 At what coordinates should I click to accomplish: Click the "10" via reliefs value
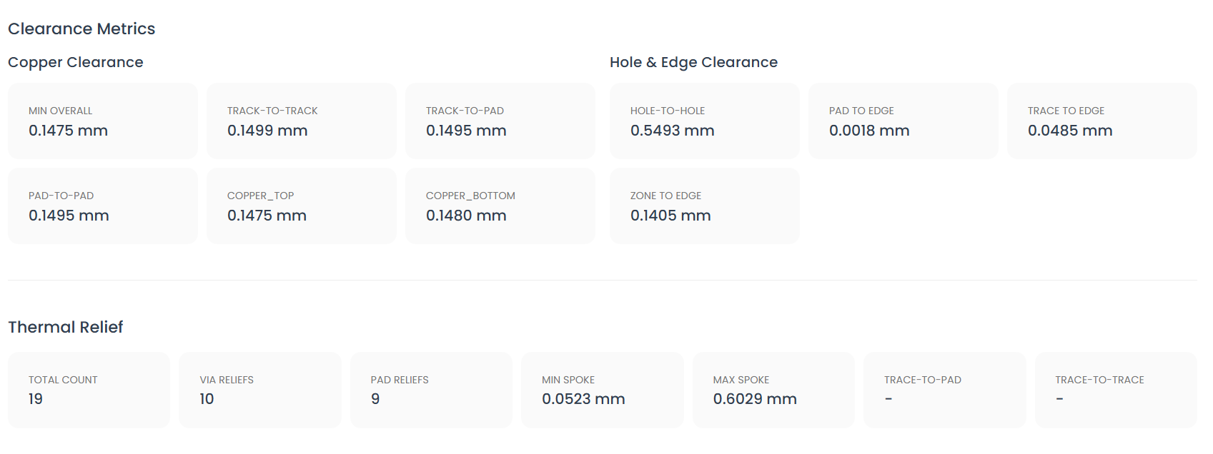207,399
